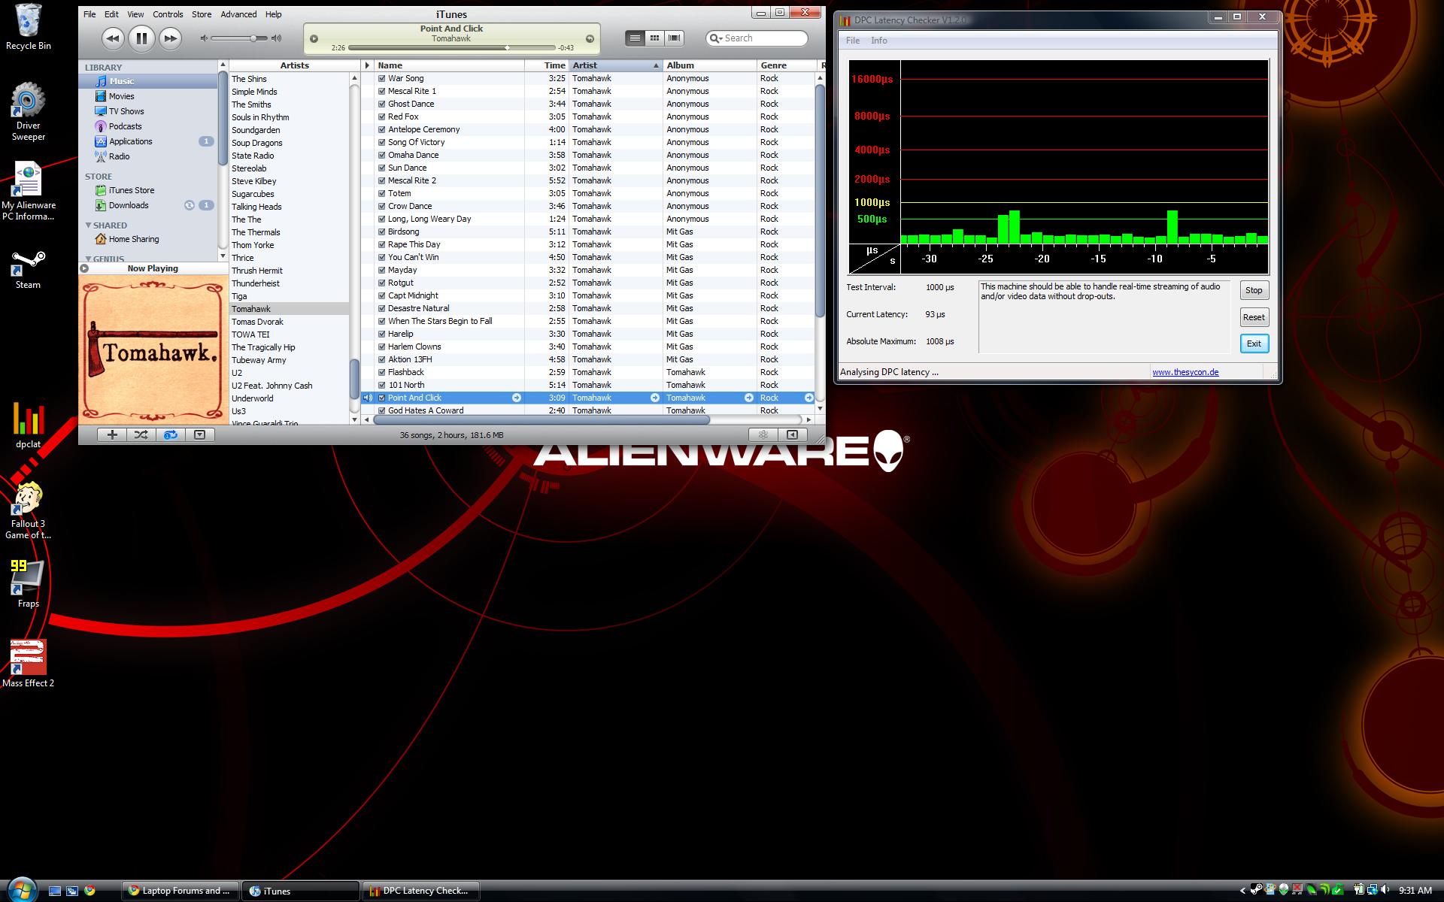Screen dimensions: 1444x902
Task: Pause the currently playing song
Action: [141, 38]
